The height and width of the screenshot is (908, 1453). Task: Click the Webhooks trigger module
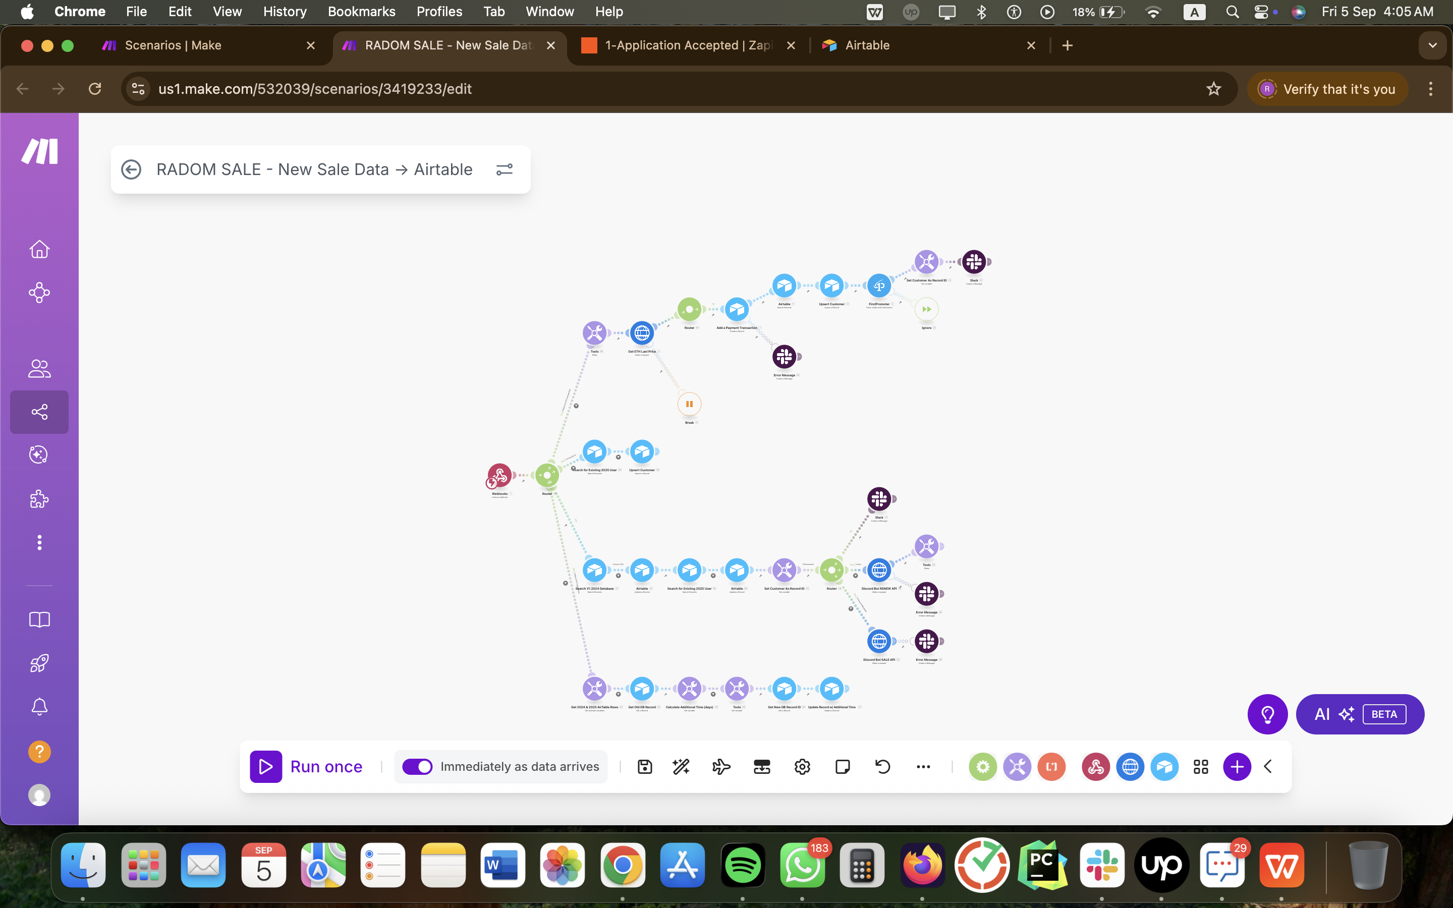[x=499, y=476]
